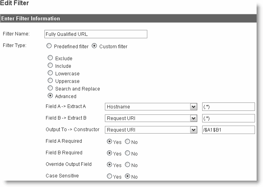The image size is (263, 187).
Task: Pick the Search and Replace option
Action: pos(50,88)
